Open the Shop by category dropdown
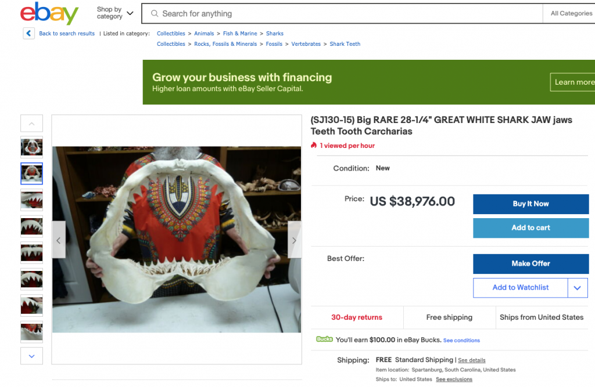This screenshot has height=387, width=595. coord(114,13)
